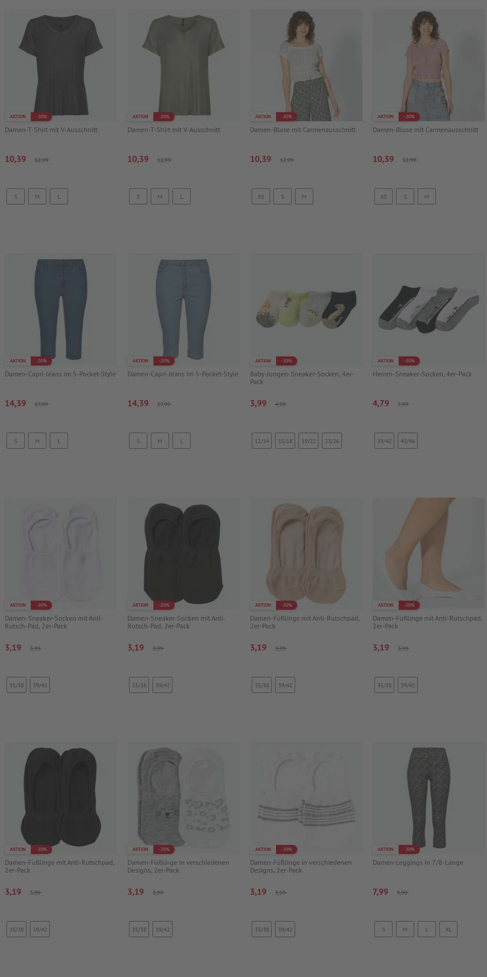
Task: Select size 39/42 for black anti-slip sneaker socks
Action: 162,685
